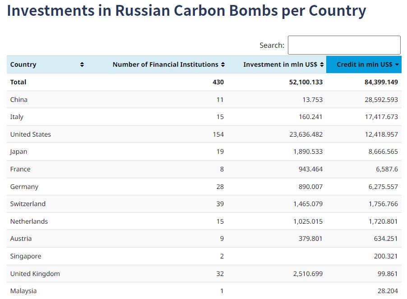The image size is (407, 299).
Task: Select the Total row label
Action: (18, 82)
